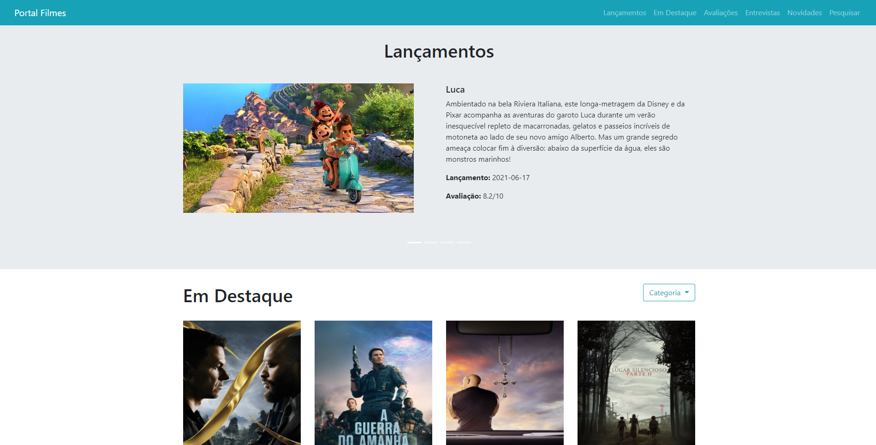Open the A Guerra do Amanhã poster
876x445 pixels.
click(373, 382)
